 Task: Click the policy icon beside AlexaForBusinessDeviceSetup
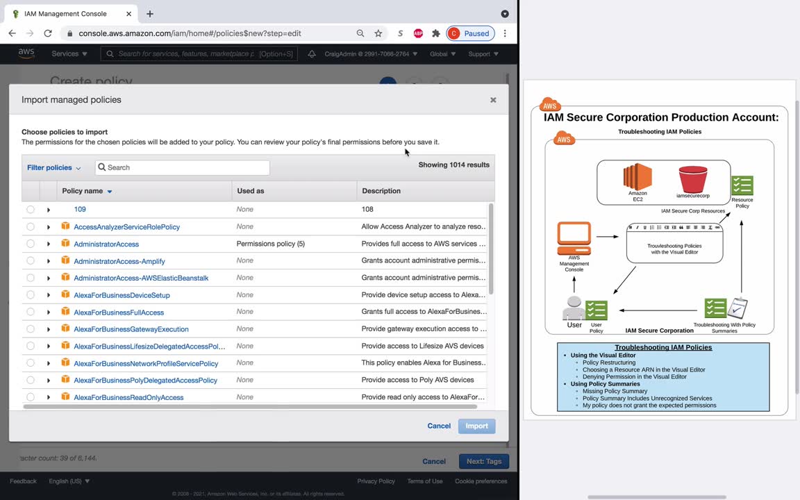(65, 294)
